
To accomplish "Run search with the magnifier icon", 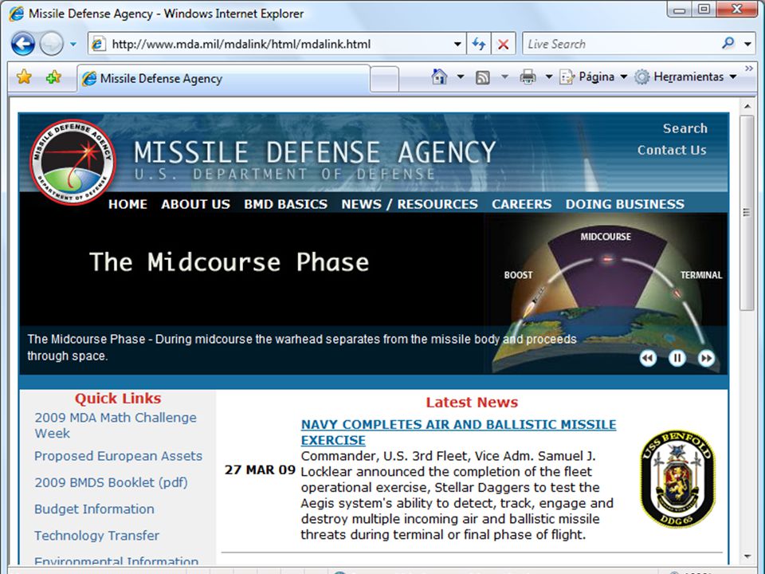I will (x=728, y=43).
